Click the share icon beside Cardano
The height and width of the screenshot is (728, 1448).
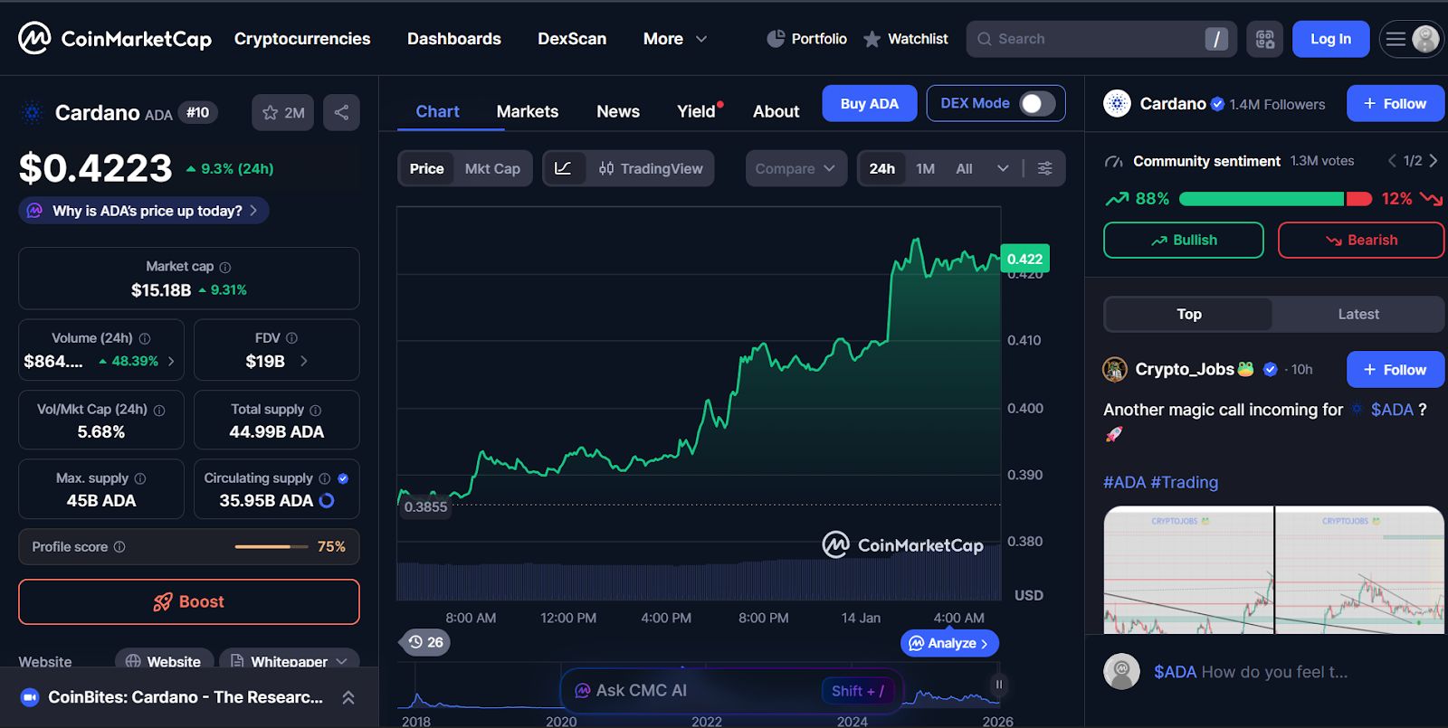point(341,112)
